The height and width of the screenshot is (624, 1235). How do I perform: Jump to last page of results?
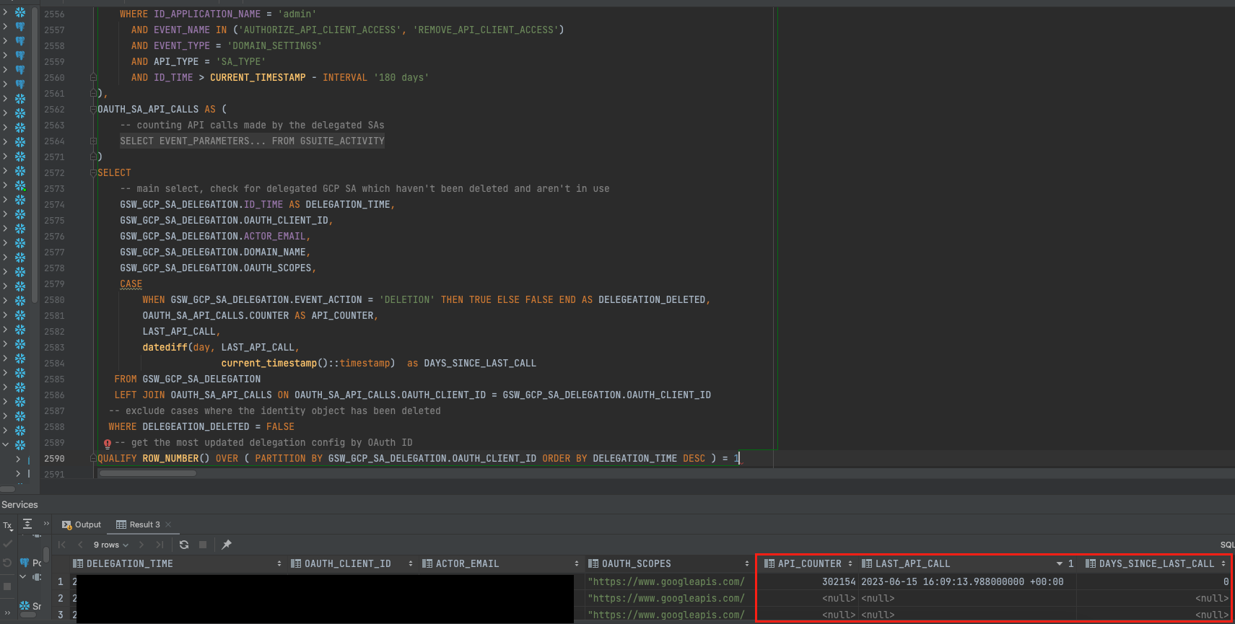coord(160,545)
